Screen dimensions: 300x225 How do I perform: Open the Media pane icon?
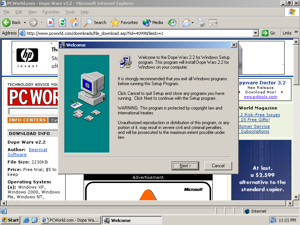(147, 22)
